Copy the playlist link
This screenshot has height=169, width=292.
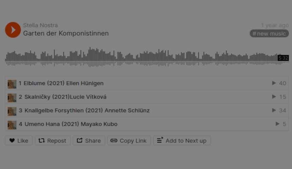tap(129, 141)
